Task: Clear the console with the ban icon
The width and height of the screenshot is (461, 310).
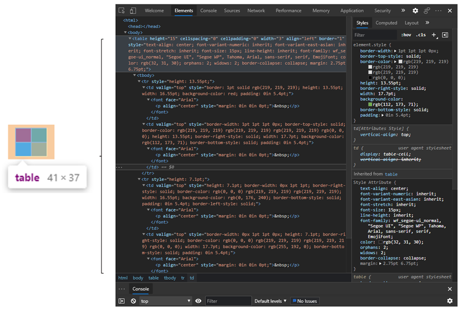Action: [x=133, y=301]
